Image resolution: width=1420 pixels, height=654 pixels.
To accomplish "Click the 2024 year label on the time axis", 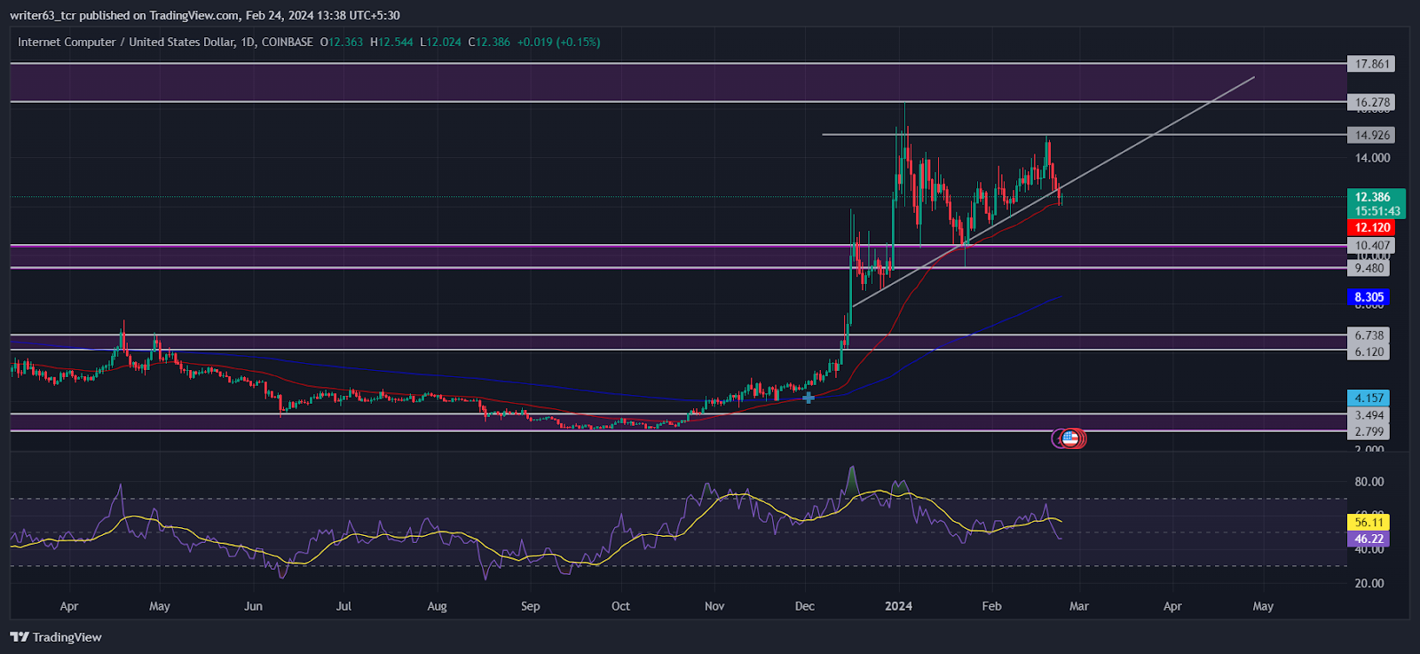I will [x=899, y=606].
